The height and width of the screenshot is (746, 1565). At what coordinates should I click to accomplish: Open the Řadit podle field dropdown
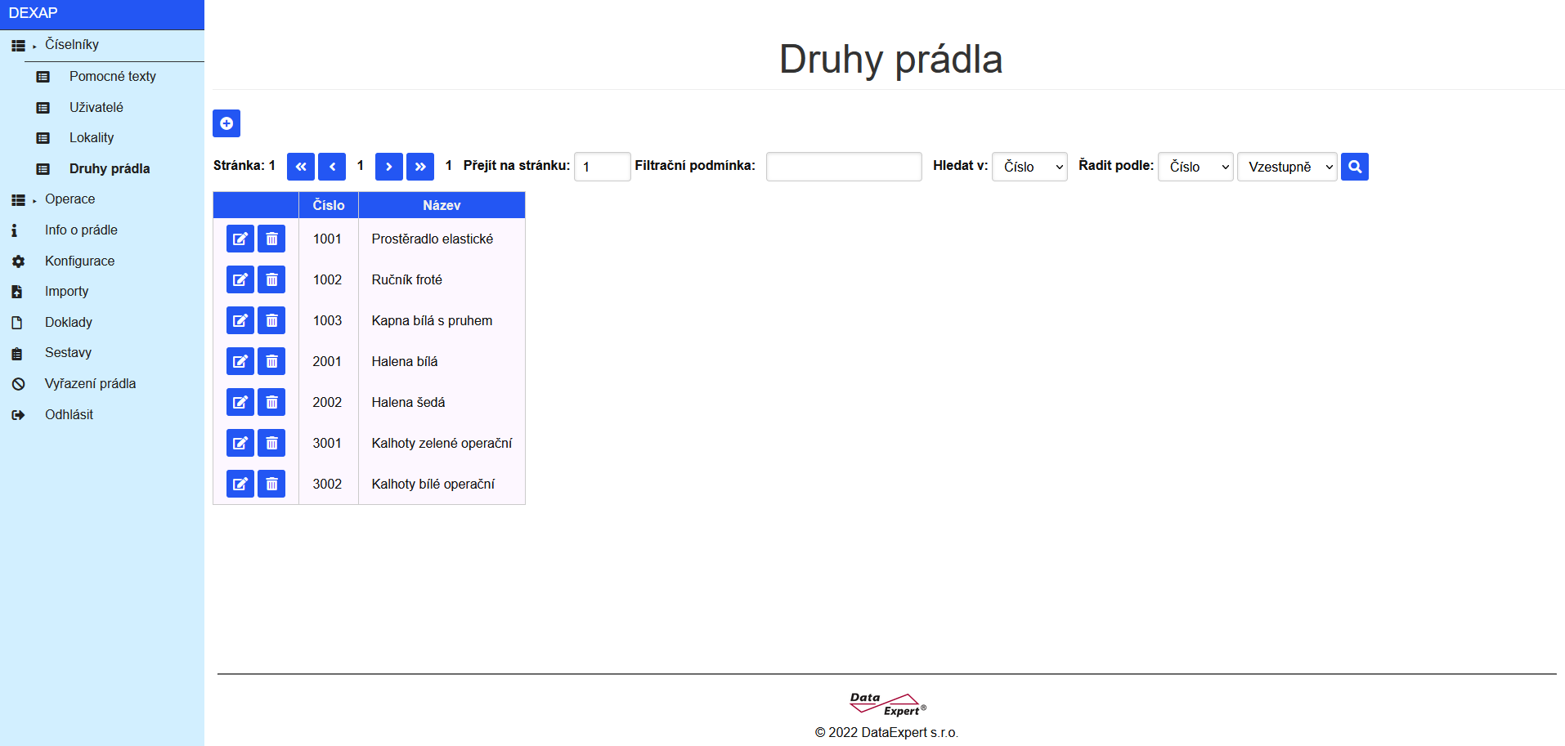[1195, 167]
